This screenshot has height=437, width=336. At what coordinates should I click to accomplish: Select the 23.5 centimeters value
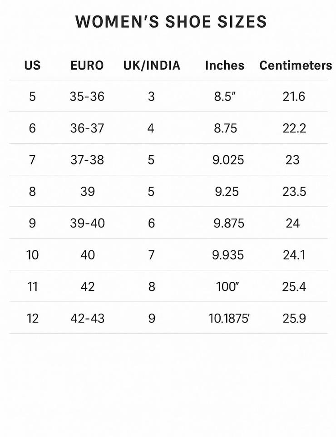coord(294,192)
